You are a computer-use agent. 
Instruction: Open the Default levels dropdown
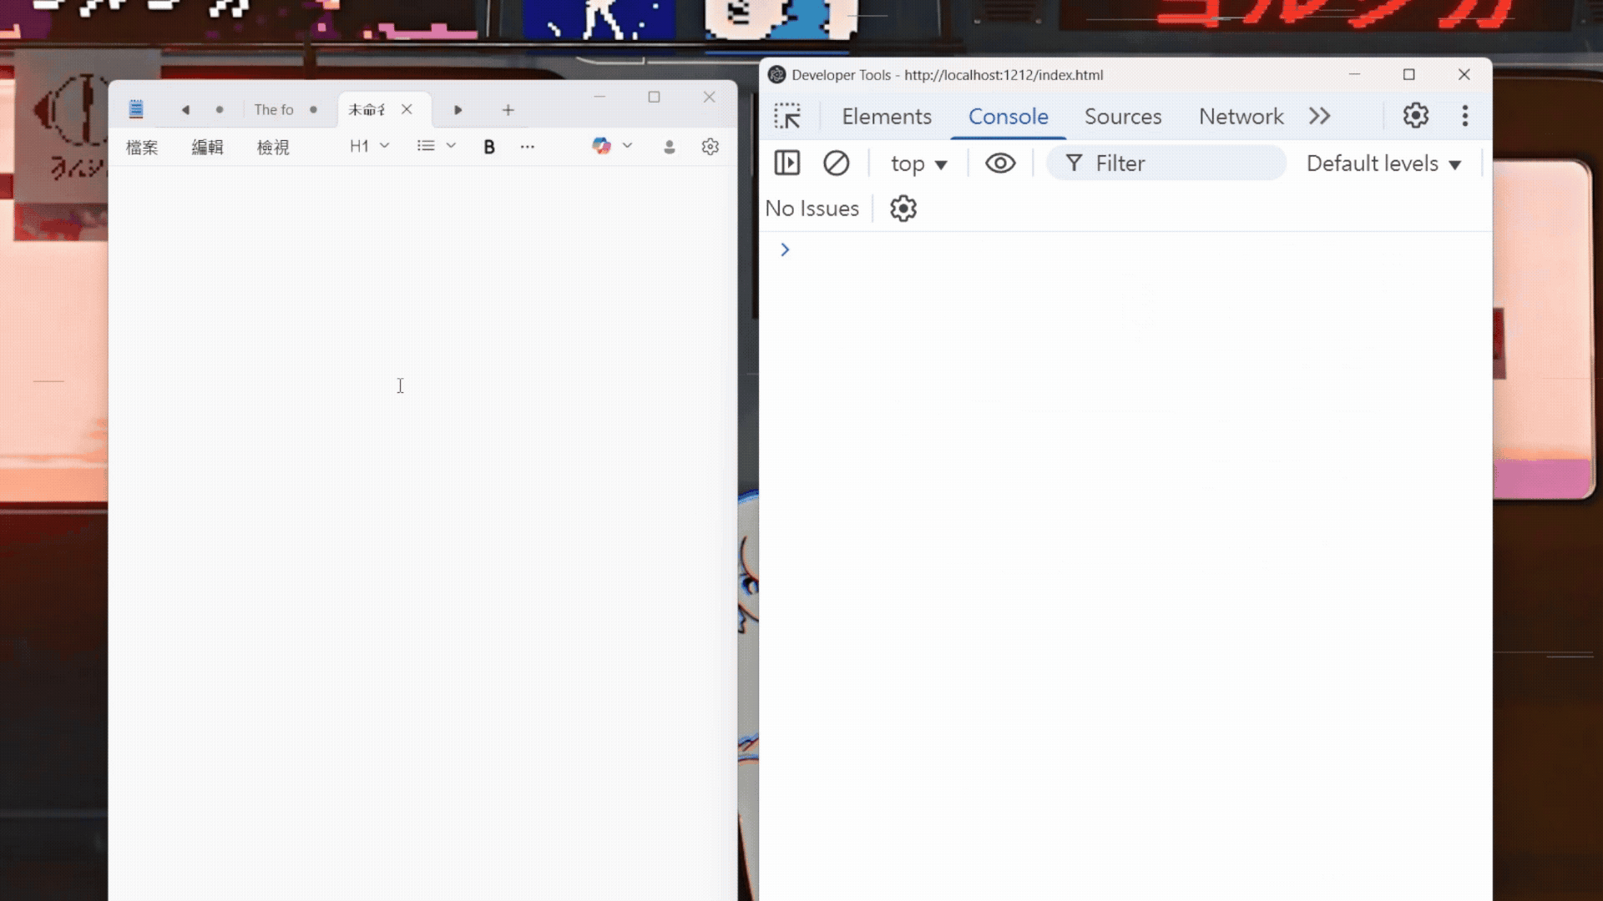[1383, 164]
